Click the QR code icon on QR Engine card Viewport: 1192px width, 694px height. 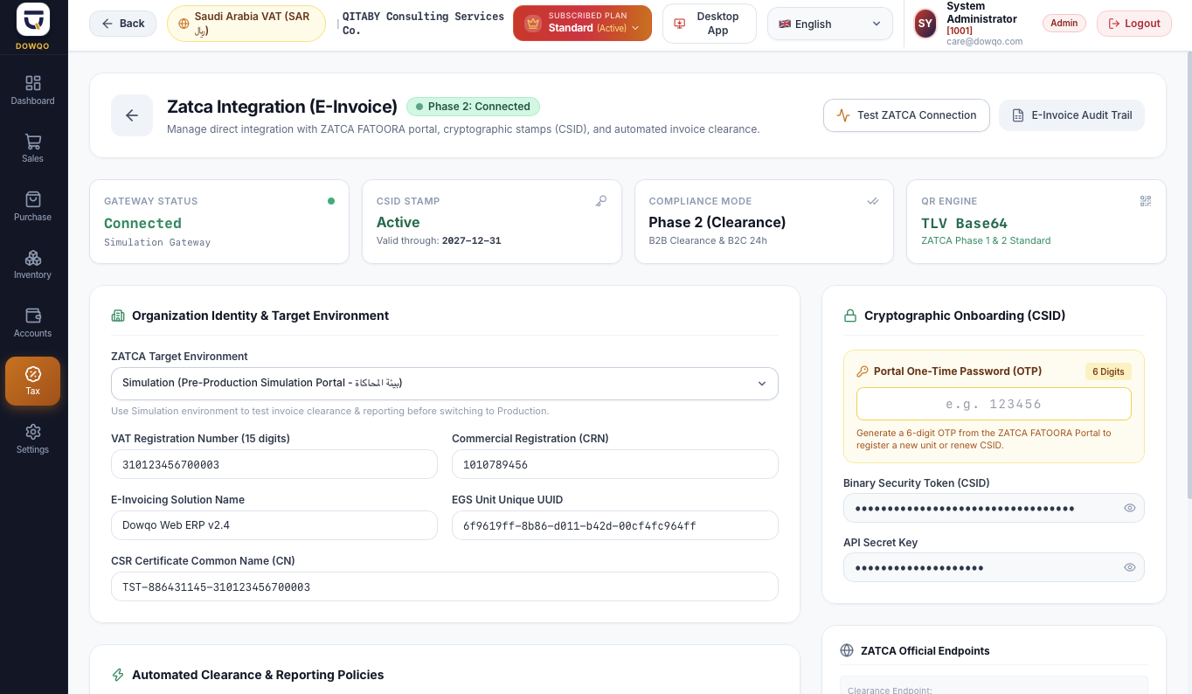(x=1146, y=201)
